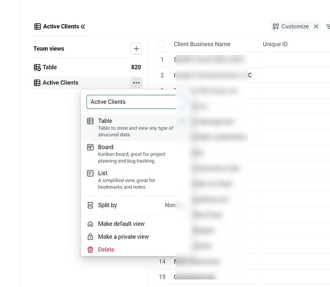Close the Customize panel with the X
The width and height of the screenshot is (330, 287).
(x=316, y=26)
